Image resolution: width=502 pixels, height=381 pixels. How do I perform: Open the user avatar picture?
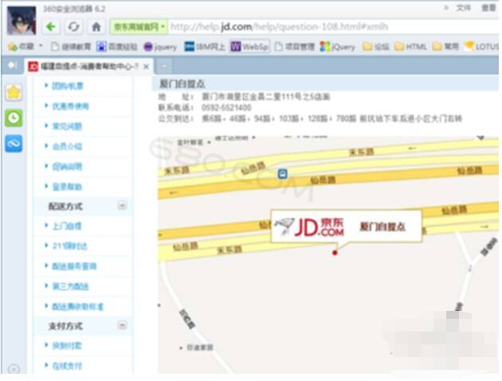click(22, 21)
